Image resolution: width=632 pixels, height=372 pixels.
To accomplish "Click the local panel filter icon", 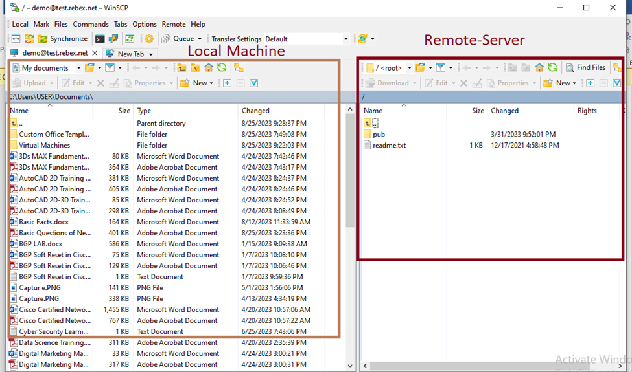I will coord(110,67).
